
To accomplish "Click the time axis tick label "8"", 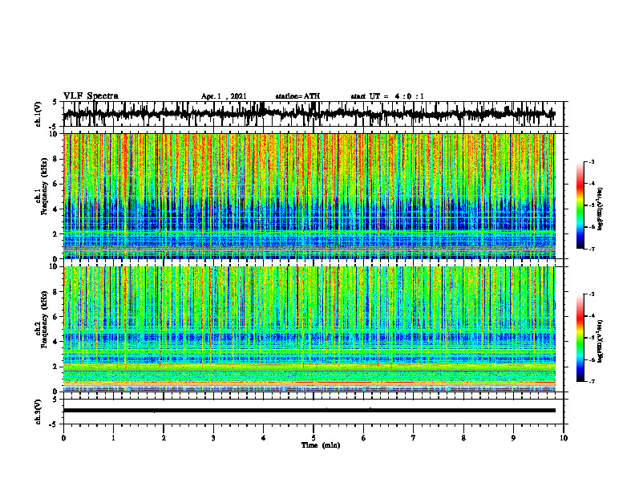I will [463, 438].
